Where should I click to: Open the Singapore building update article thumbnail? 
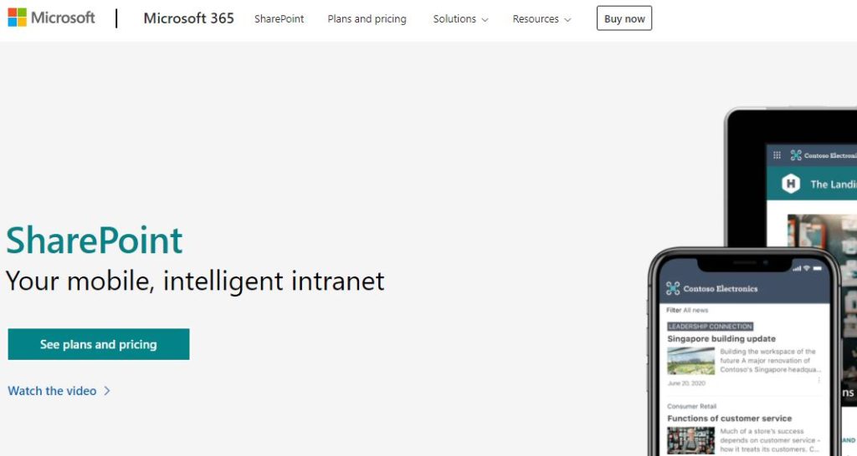tap(690, 361)
